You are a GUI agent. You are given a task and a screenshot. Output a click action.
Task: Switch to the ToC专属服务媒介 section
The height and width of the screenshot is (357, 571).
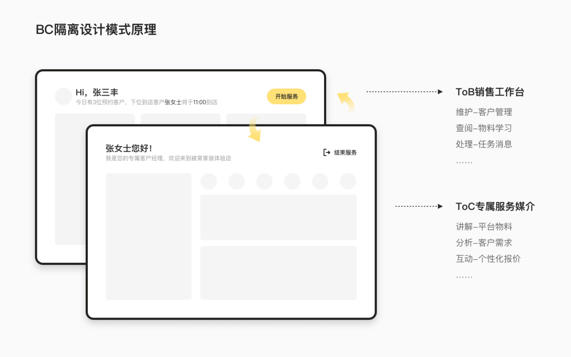[495, 206]
